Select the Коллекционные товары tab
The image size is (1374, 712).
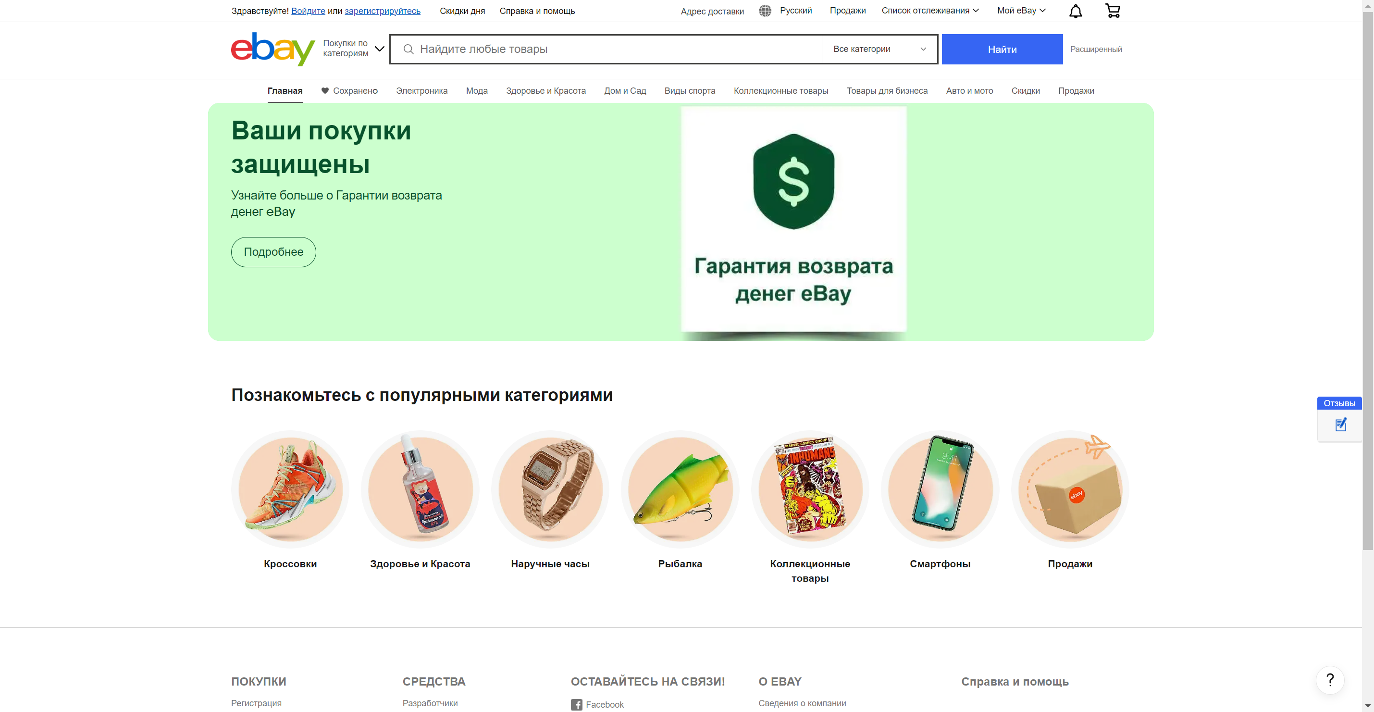coord(781,91)
